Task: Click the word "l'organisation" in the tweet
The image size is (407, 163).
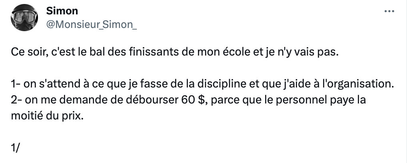Action: point(358,85)
